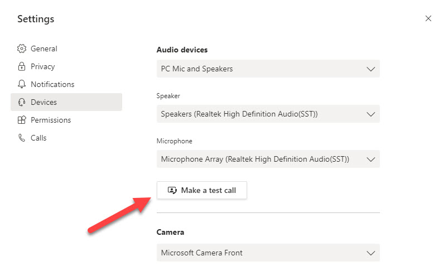Close the Settings dialog
This screenshot has height=266, width=439.
tap(428, 18)
